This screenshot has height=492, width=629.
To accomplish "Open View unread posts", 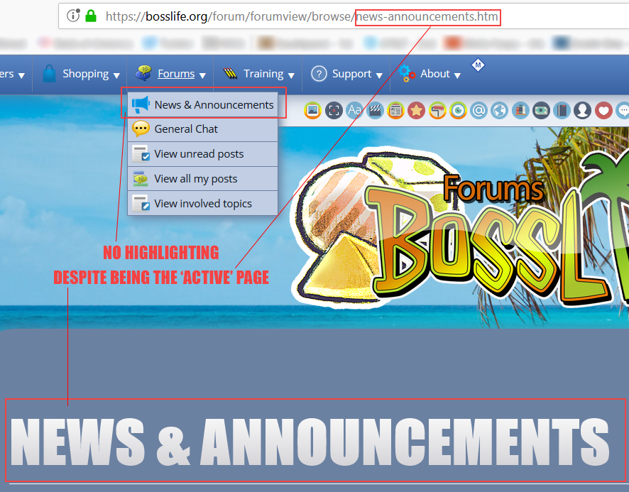I will coord(199,154).
